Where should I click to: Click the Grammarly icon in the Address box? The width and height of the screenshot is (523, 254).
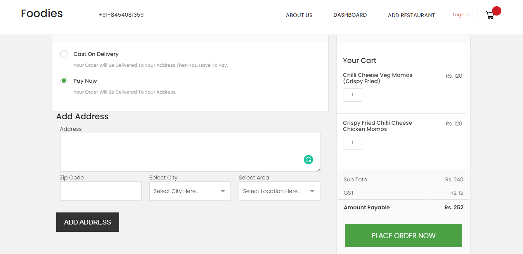coord(308,160)
